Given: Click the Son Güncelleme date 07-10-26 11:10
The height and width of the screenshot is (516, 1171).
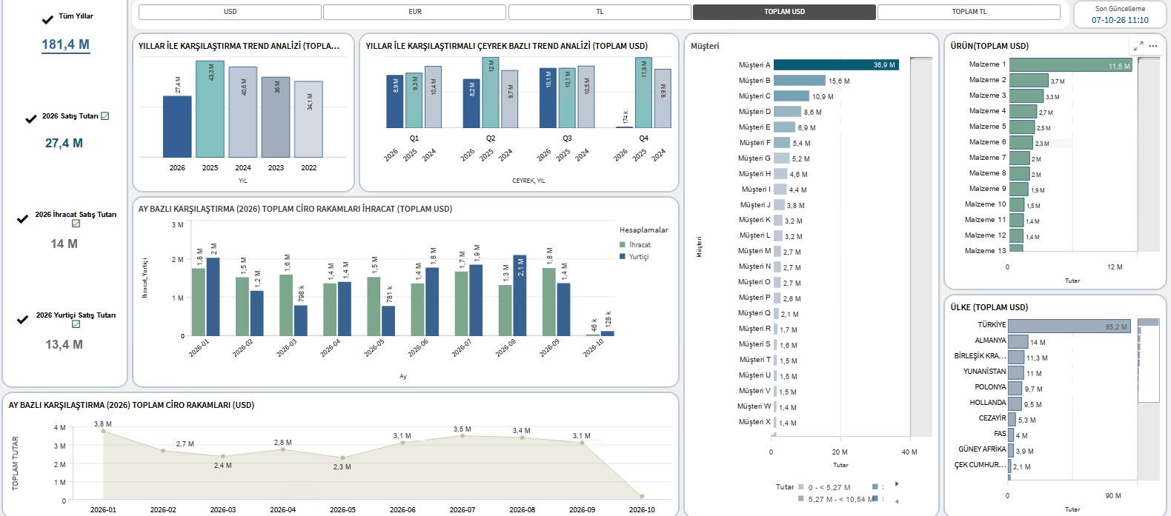Looking at the screenshot, I should point(1120,21).
